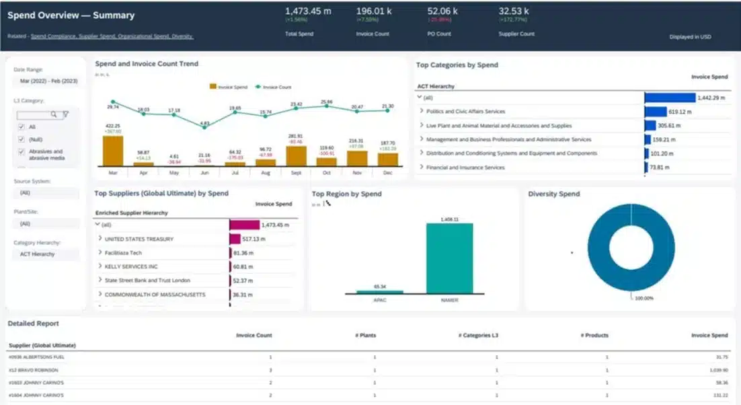Expand the KELLY SERVICES INC row
741x405 pixels.
(100, 266)
